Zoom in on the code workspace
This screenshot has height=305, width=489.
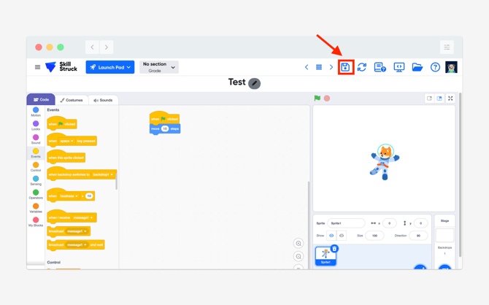point(299,244)
